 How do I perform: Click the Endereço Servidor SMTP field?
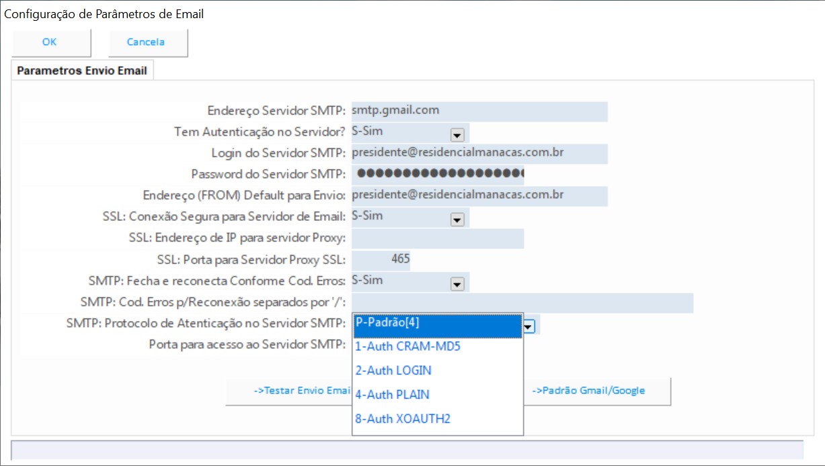tap(479, 111)
